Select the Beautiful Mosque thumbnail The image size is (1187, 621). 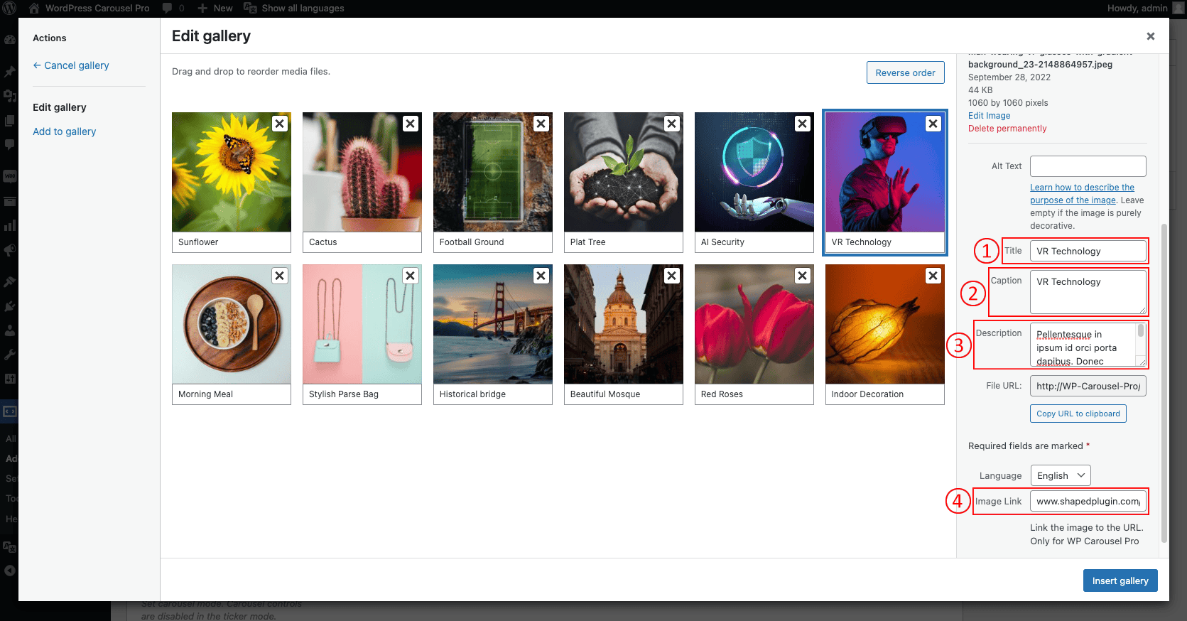[623, 325]
